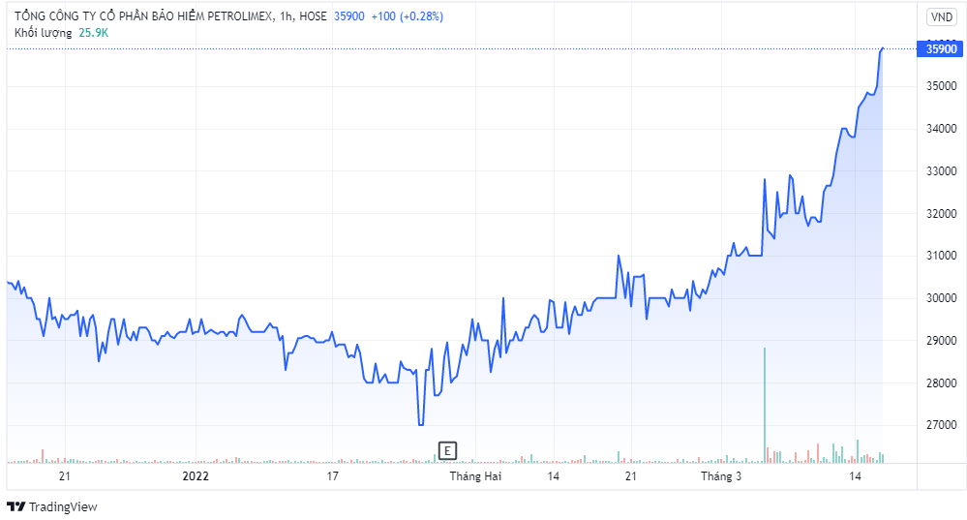Click the Khối lượng volume label
Viewport: 967px width, 520px height.
click(44, 33)
